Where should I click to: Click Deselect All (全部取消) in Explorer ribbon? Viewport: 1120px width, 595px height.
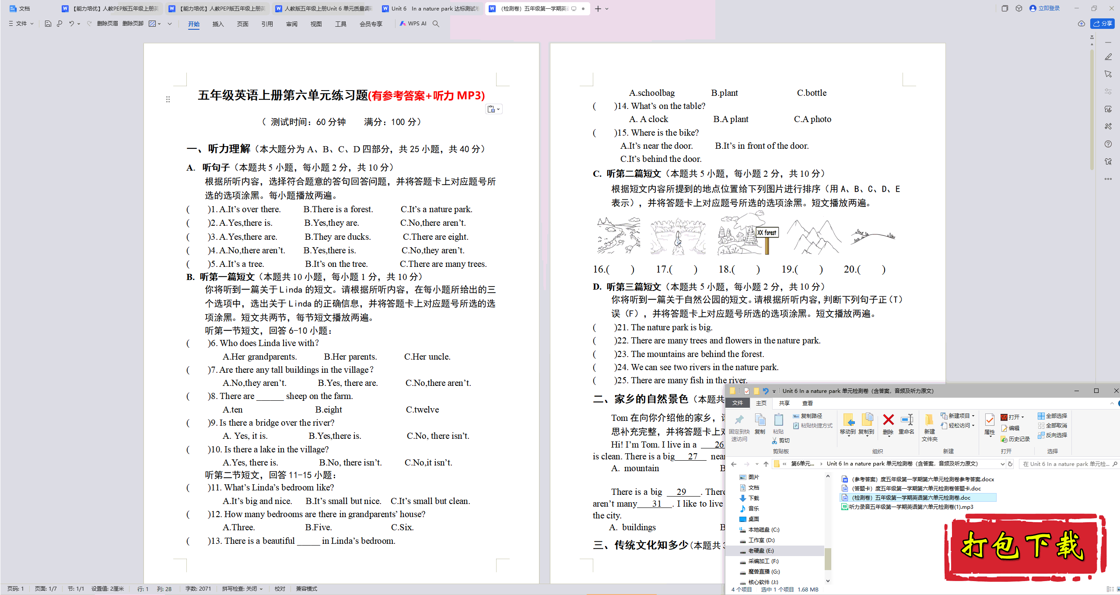coord(1053,425)
